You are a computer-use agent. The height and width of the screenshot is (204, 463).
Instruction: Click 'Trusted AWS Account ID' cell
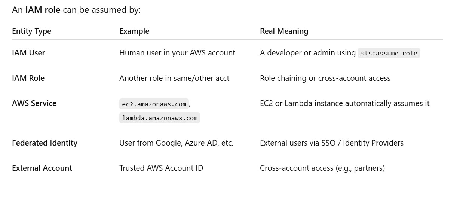[161, 168]
